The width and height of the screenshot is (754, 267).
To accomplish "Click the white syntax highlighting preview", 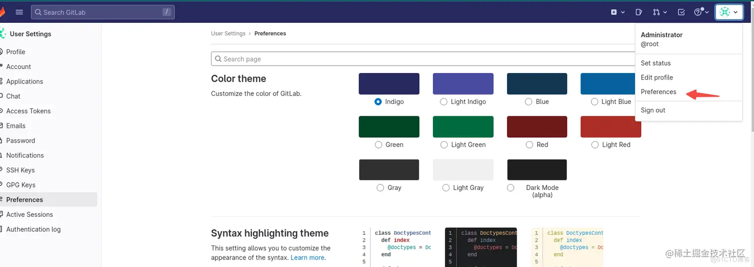I will [x=395, y=247].
